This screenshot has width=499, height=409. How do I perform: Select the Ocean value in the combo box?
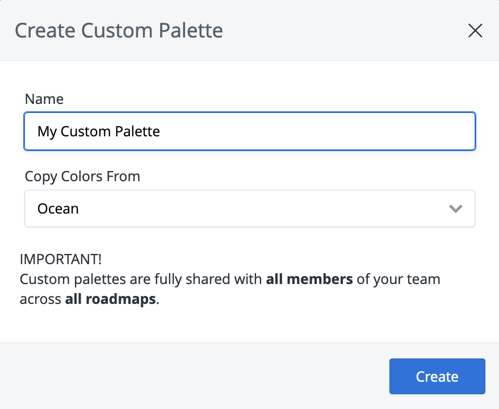[58, 208]
